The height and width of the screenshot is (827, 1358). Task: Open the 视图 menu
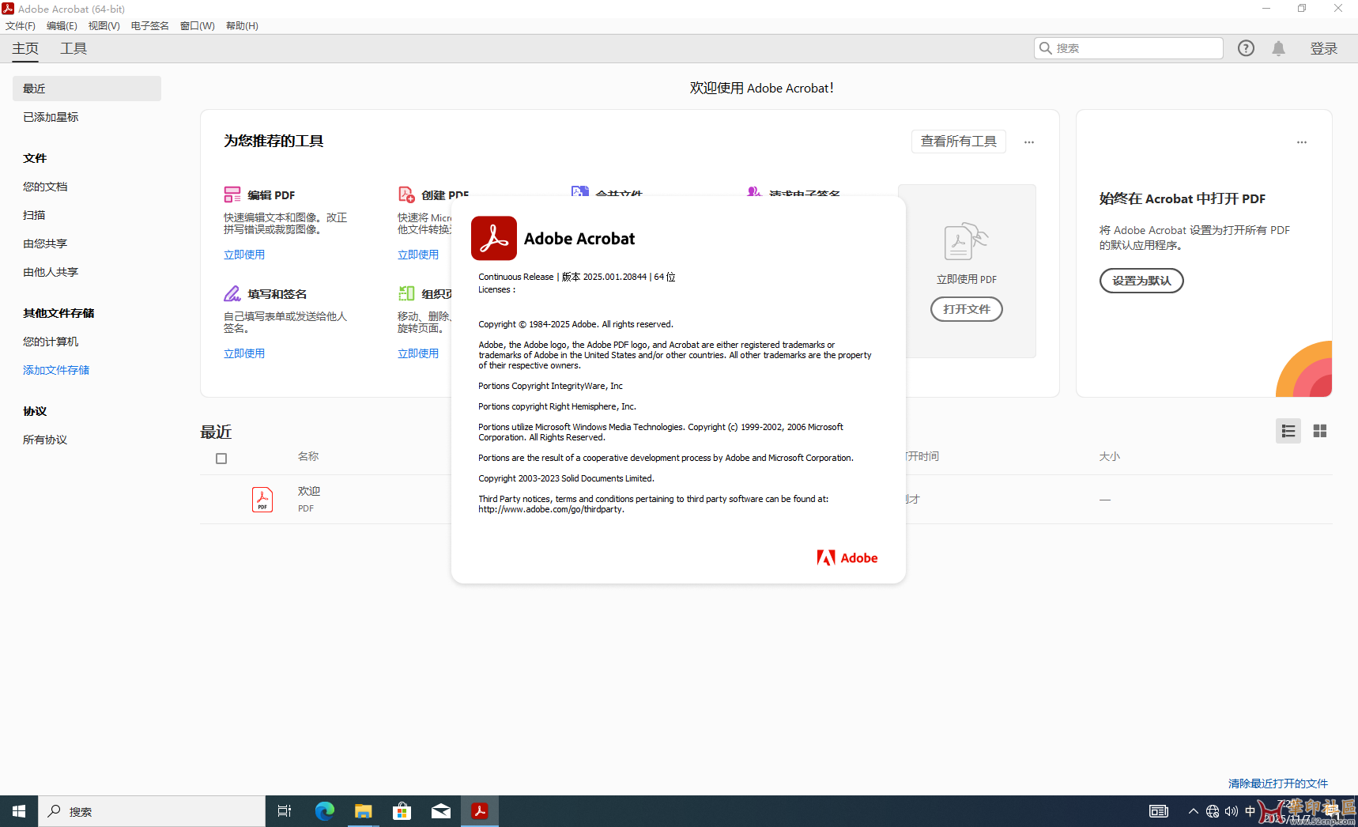pos(103,25)
